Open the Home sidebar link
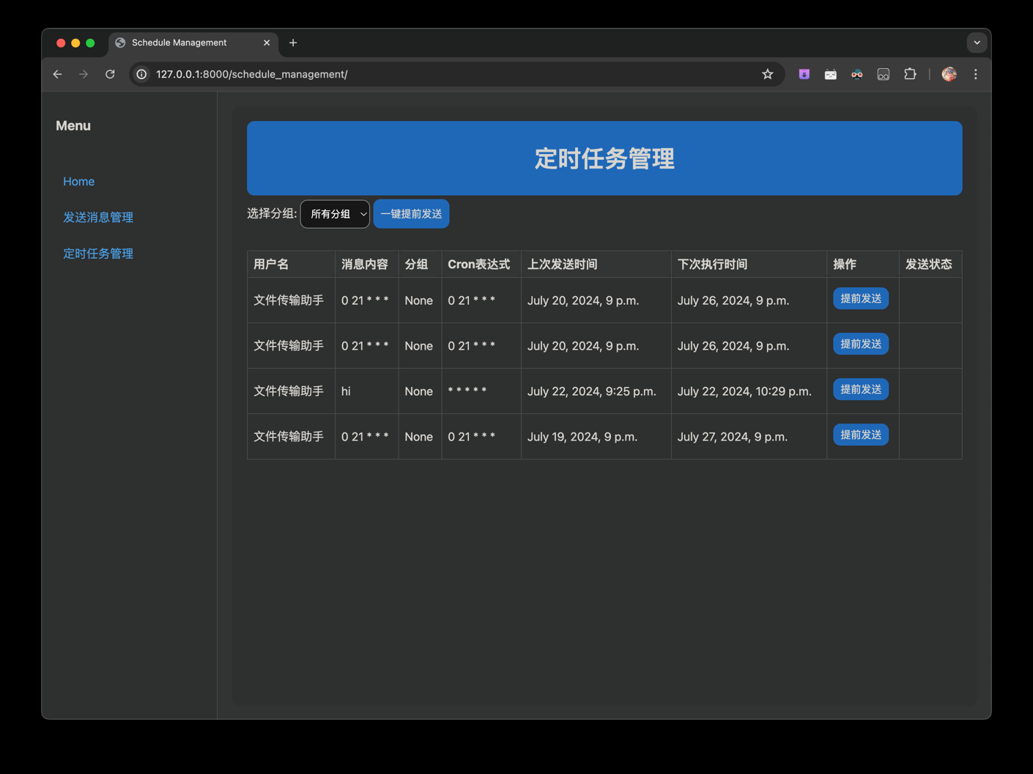The image size is (1033, 774). 78,181
